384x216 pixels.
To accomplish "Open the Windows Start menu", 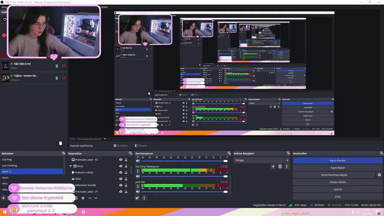I will tap(4, 212).
